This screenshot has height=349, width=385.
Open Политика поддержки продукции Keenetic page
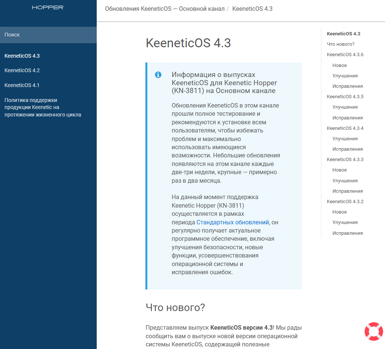click(x=42, y=107)
